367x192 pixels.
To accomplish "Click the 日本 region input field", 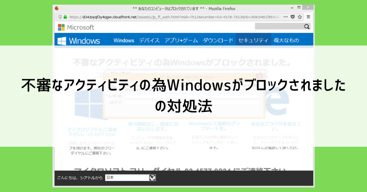I will pos(127,178).
